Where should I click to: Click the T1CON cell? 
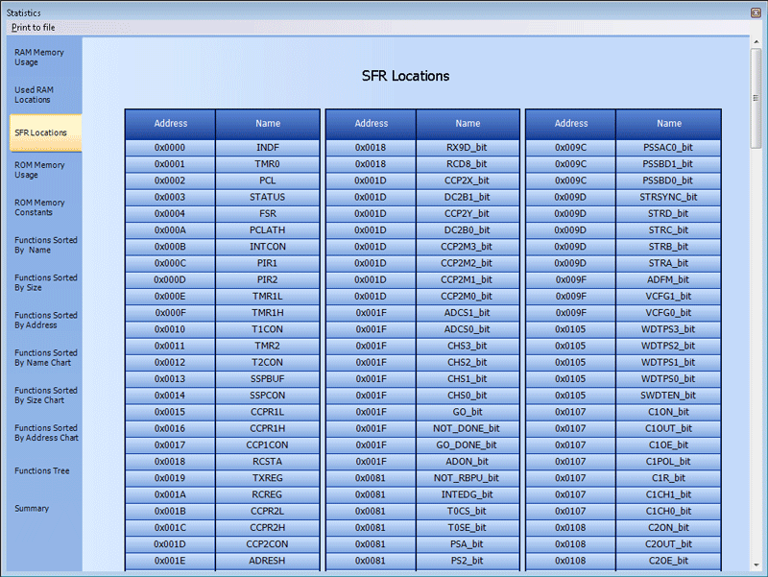click(x=268, y=329)
